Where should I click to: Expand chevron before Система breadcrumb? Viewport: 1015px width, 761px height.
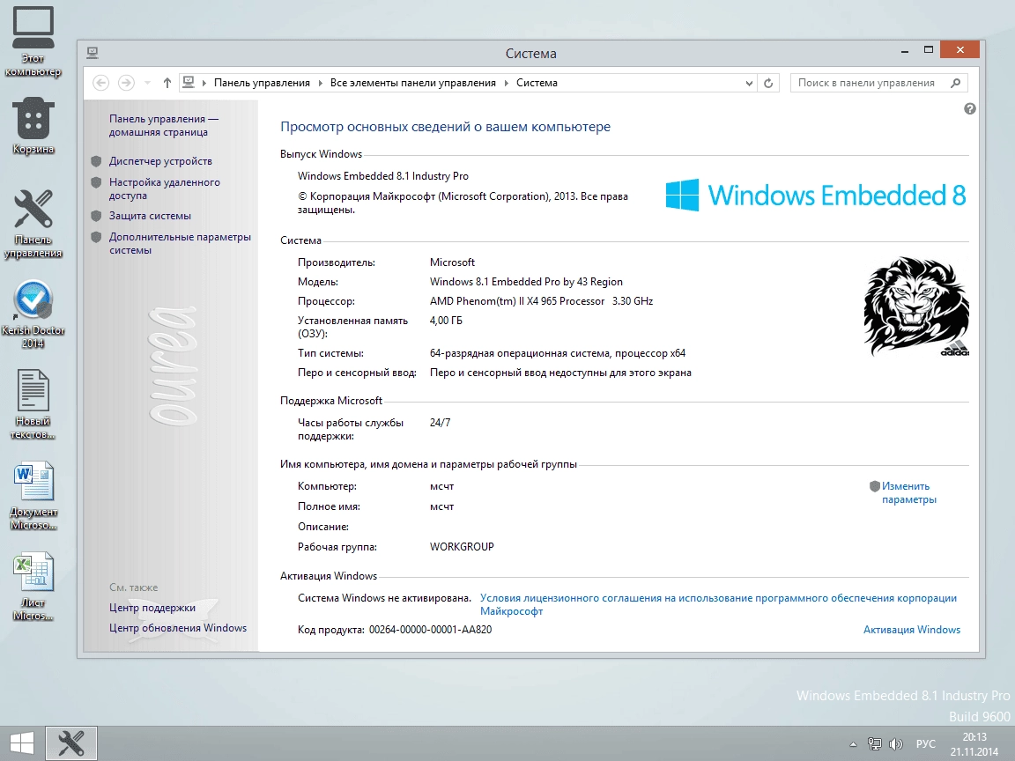pos(507,83)
